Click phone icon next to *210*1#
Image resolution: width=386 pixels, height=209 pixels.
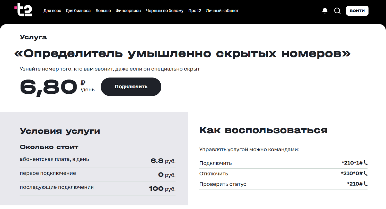[x=366, y=163]
